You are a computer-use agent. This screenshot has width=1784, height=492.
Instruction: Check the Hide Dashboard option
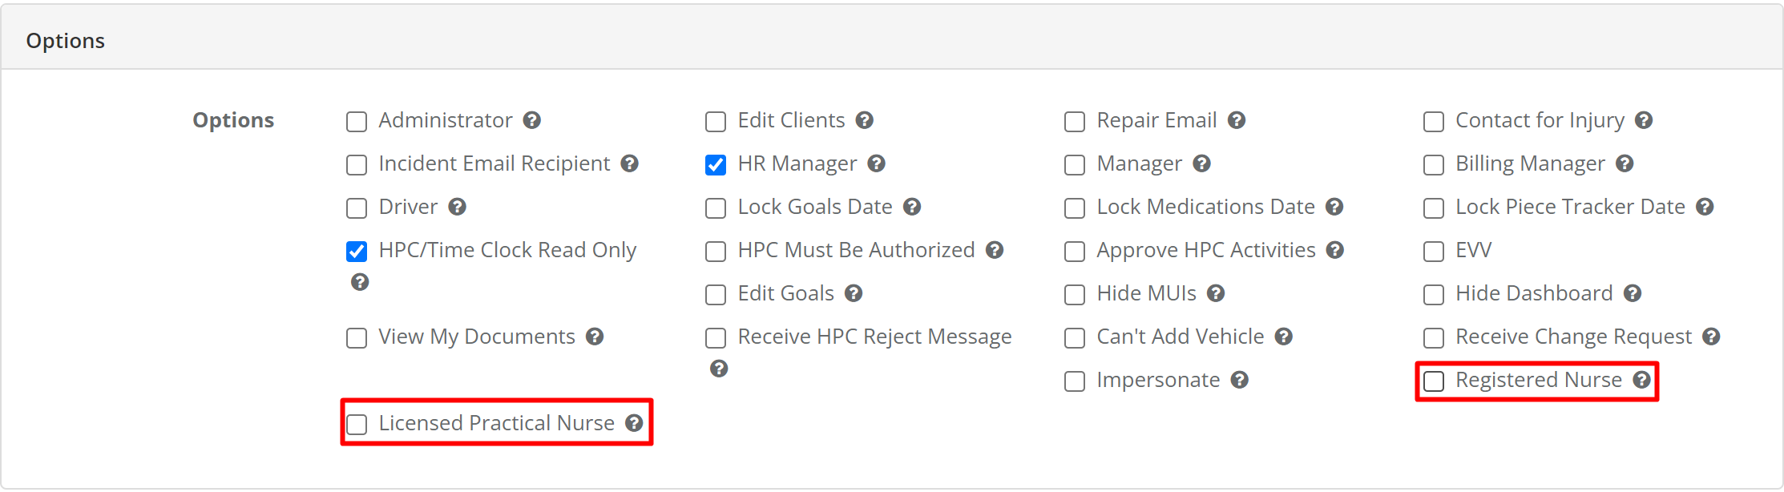(1434, 294)
